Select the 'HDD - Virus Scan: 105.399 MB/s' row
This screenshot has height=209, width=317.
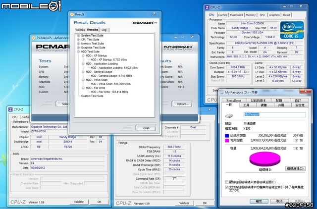[110, 84]
